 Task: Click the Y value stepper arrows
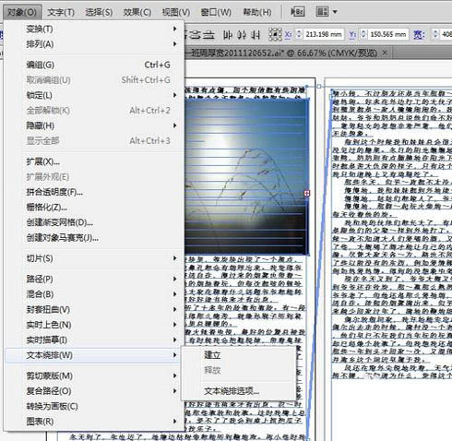point(363,34)
